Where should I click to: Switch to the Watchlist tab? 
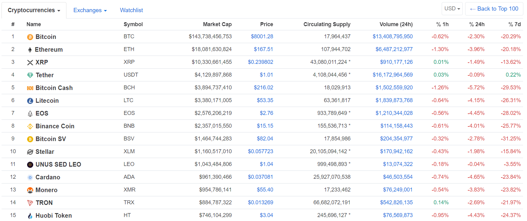pos(131,10)
